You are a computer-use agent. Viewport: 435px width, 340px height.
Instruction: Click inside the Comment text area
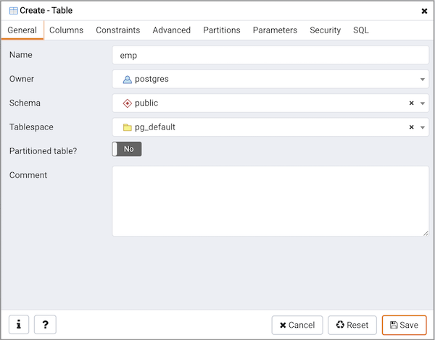tap(270, 201)
